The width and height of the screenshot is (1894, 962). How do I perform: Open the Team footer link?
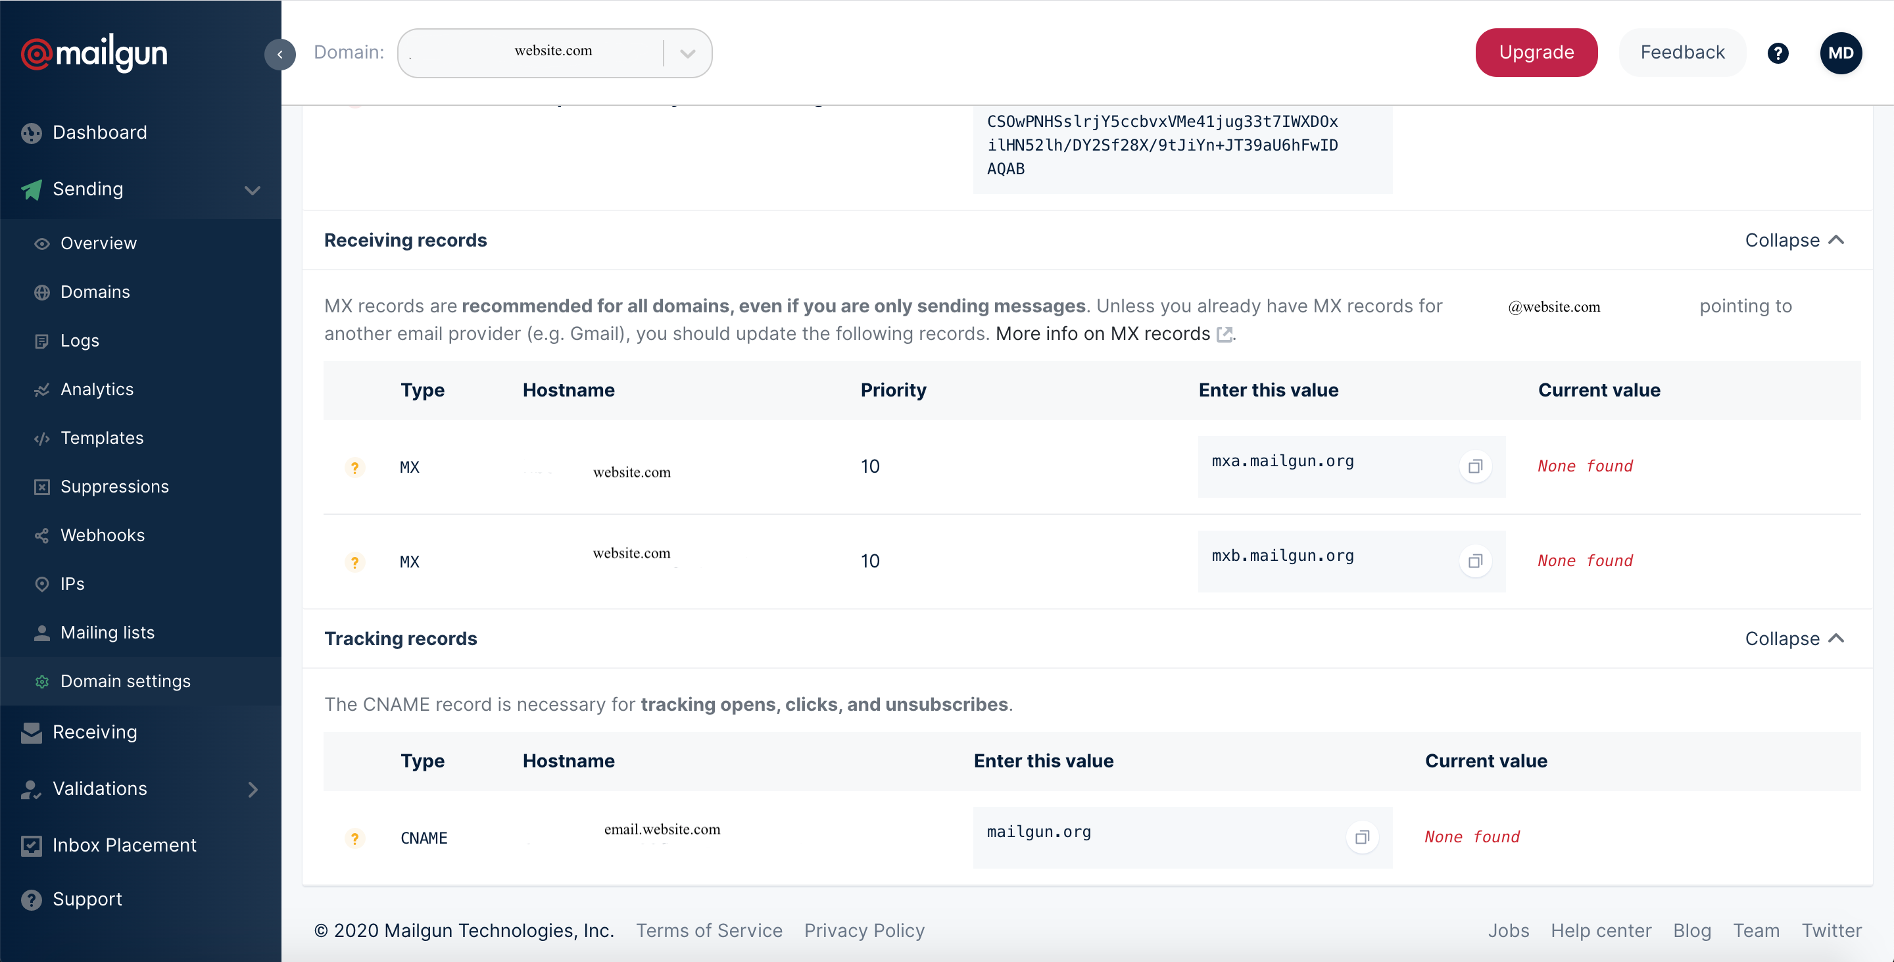pyautogui.click(x=1756, y=930)
